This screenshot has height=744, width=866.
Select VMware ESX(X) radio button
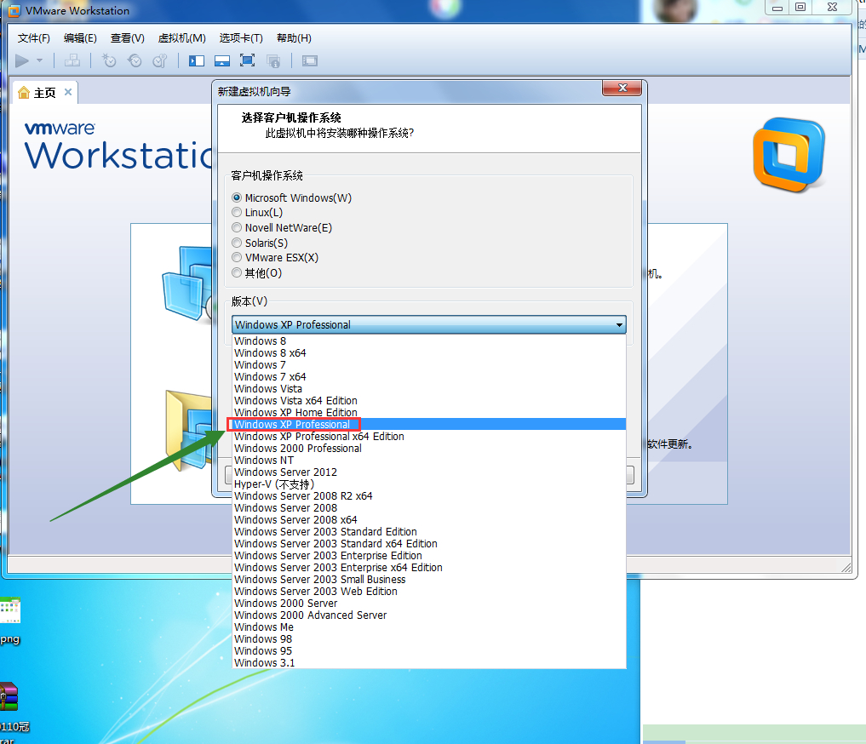coord(237,257)
